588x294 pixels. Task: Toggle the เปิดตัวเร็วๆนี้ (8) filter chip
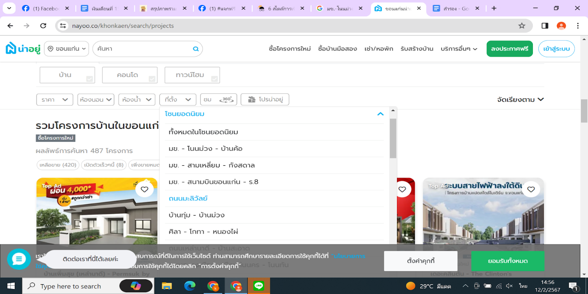[103, 165]
